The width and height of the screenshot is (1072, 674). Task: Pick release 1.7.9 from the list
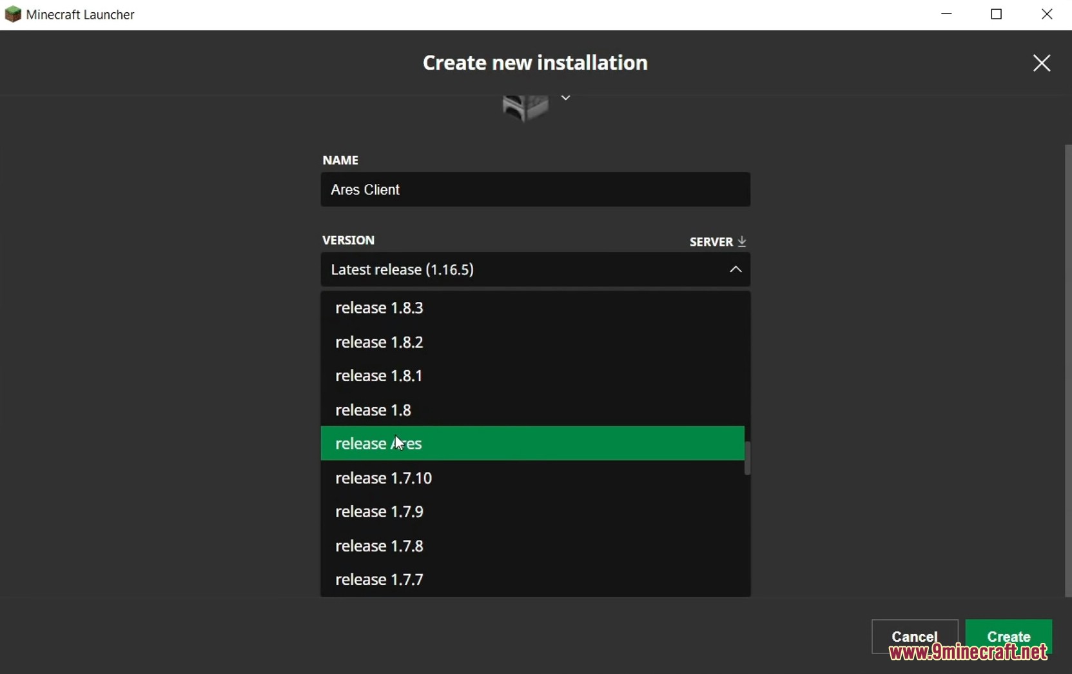pyautogui.click(x=532, y=511)
